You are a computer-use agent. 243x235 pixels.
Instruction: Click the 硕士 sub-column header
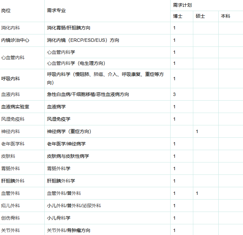click(200, 16)
